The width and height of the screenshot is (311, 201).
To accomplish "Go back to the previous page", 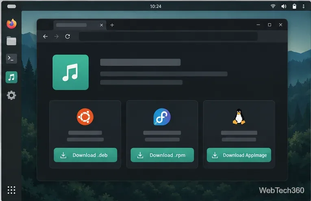I will click(x=46, y=36).
